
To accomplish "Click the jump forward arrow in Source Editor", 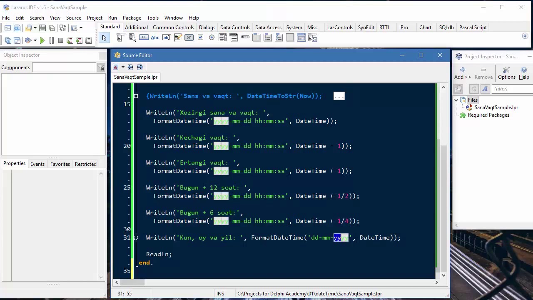I will [140, 67].
